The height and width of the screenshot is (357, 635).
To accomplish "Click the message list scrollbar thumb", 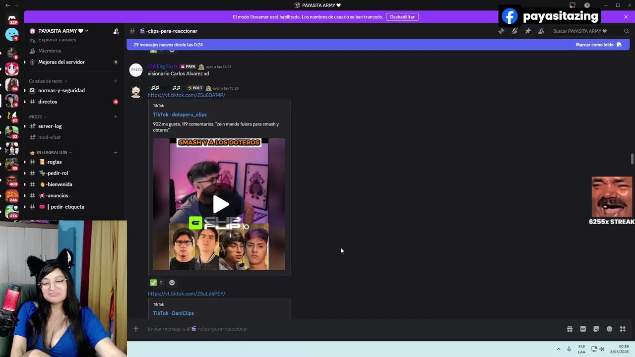I will (632, 159).
